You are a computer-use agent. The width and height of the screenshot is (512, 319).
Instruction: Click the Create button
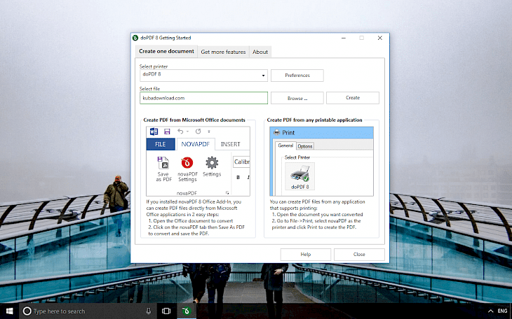coord(353,98)
